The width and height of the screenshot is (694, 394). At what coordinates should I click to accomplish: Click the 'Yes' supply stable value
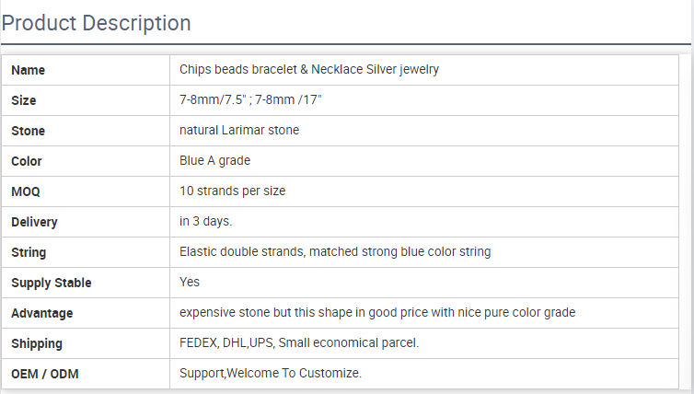click(190, 283)
